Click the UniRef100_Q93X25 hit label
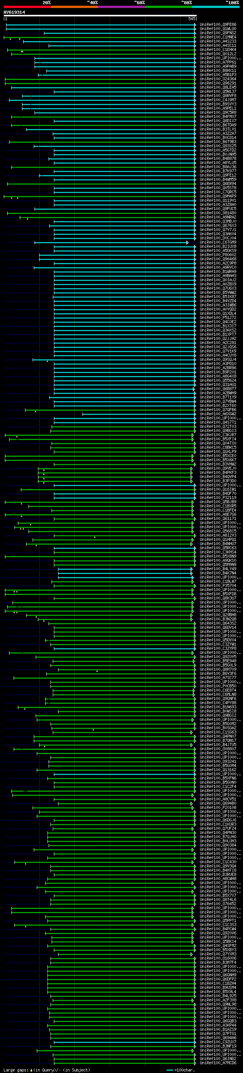243x1073 pixels. [x=218, y=146]
